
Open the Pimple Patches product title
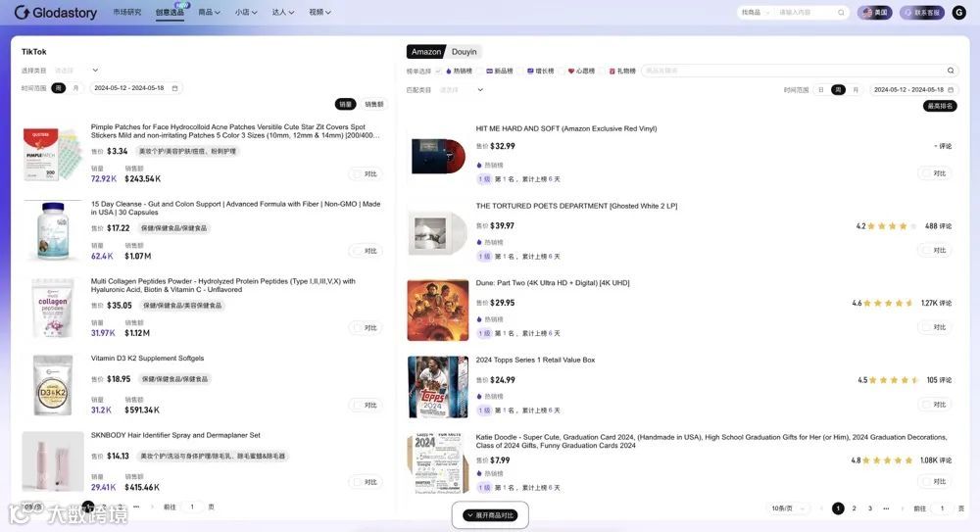pyautogui.click(x=235, y=130)
